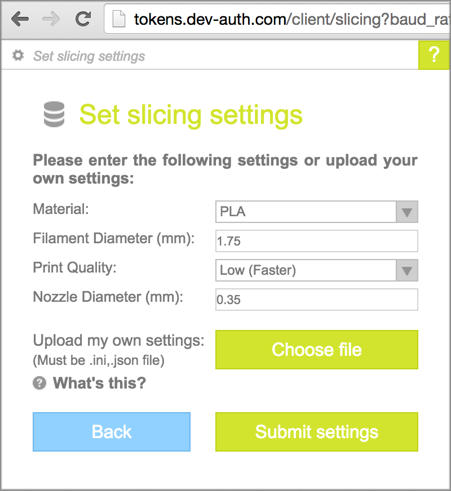Click into the Nozzle Diameter field

pos(316,300)
